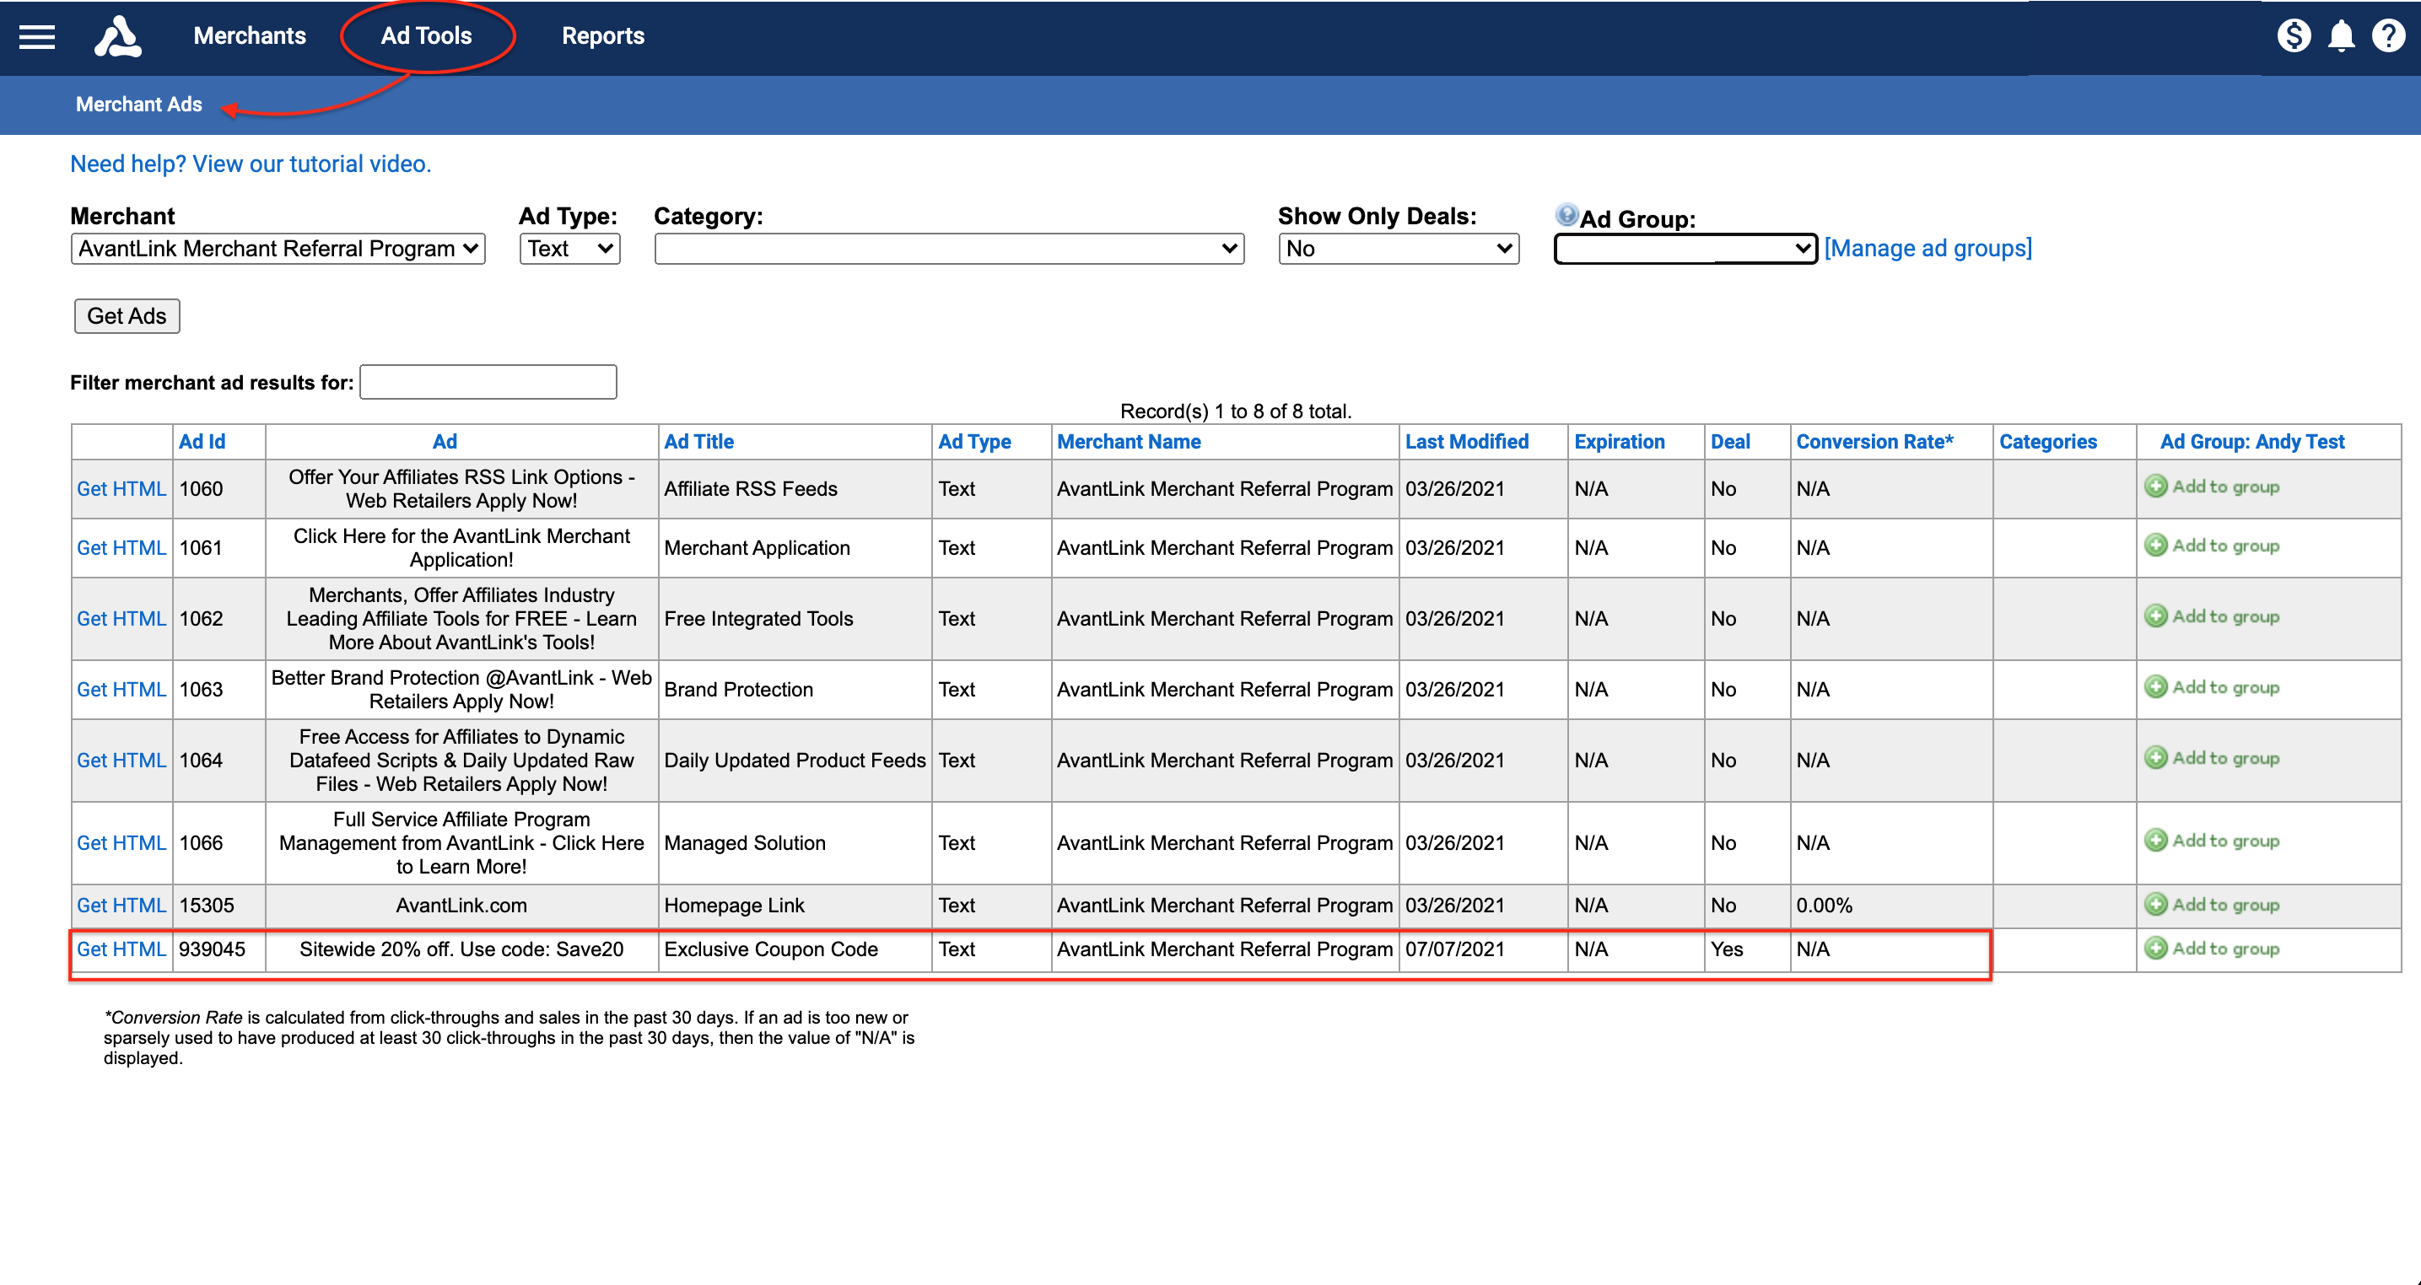Click the Sitewide 20% off ad text
The image size is (2421, 1285).
[461, 949]
